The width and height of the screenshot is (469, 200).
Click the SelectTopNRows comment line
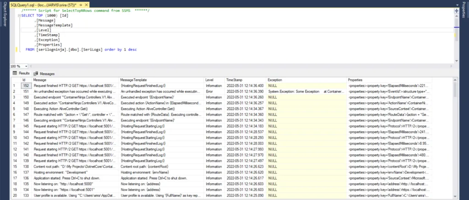85,11
